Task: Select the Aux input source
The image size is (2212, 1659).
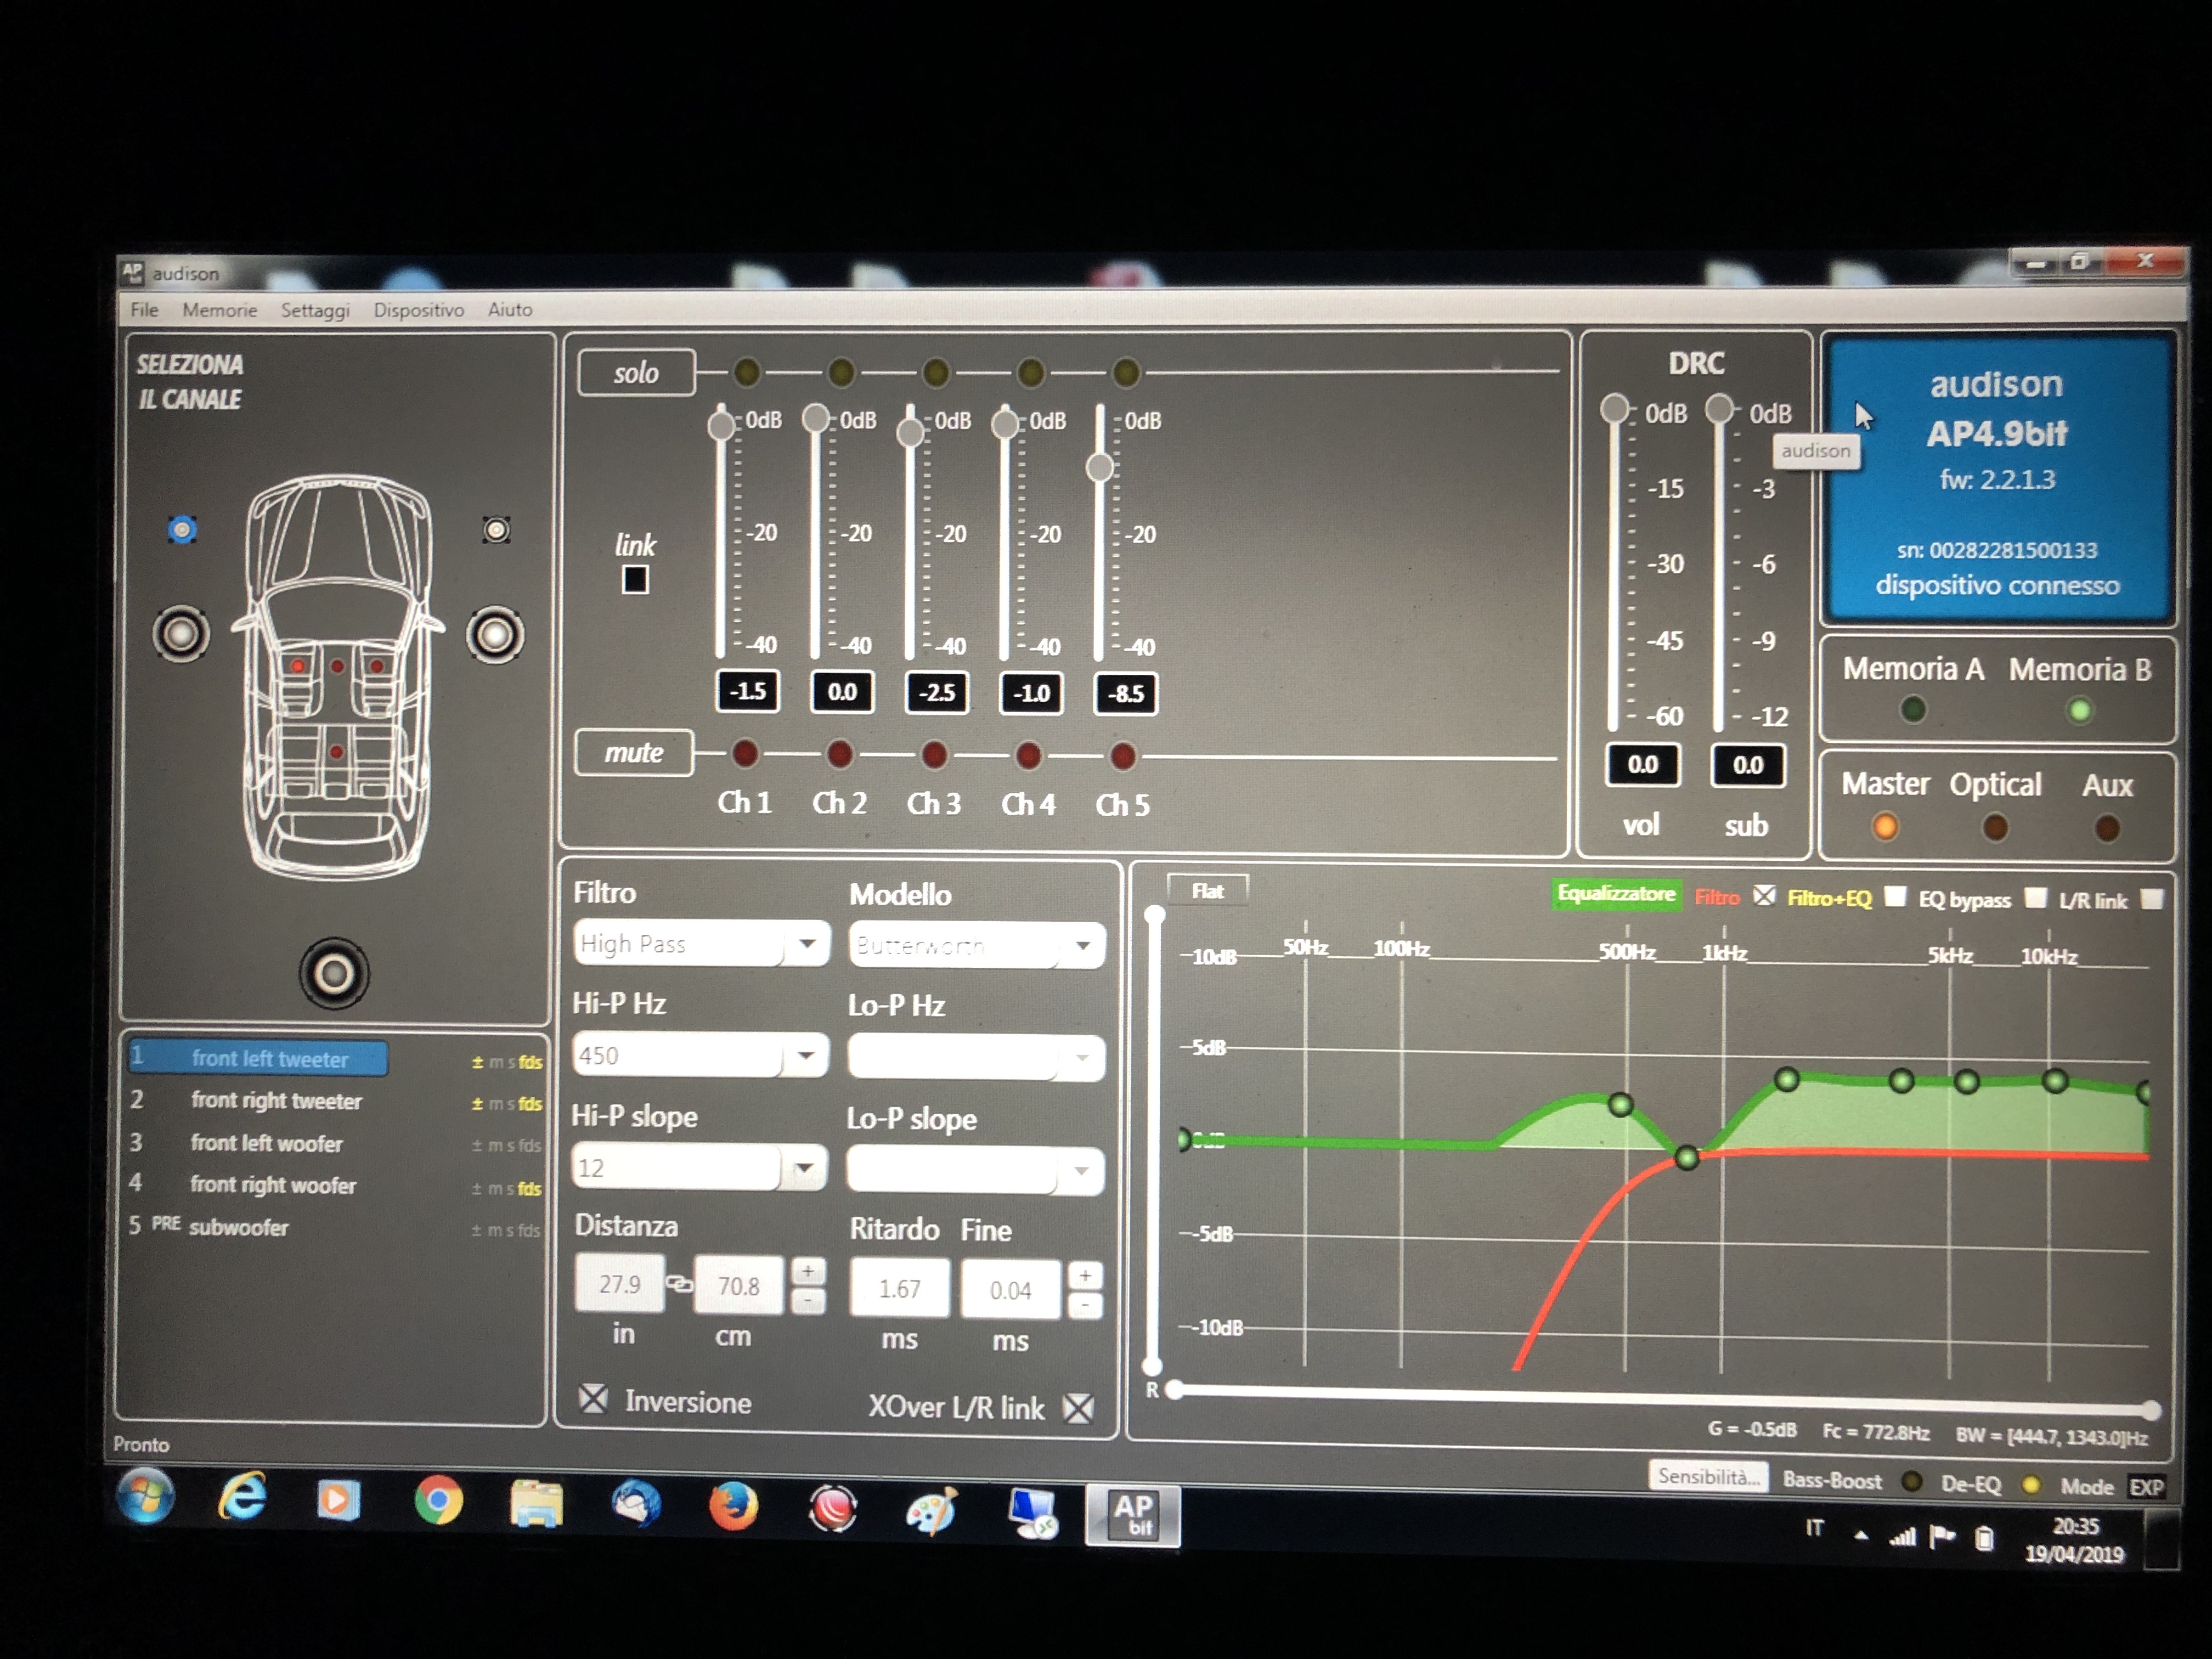Action: click(2107, 829)
